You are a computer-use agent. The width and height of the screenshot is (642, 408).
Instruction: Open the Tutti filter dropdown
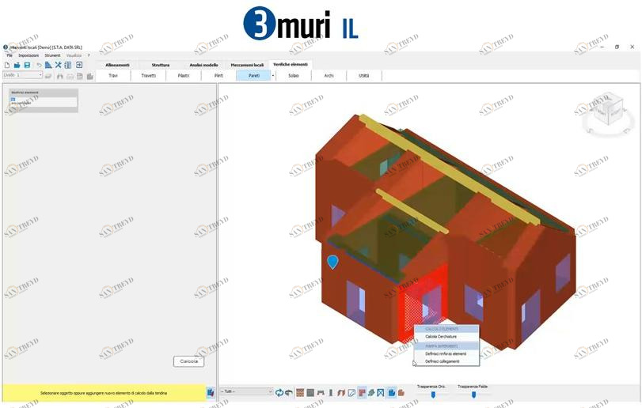(x=246, y=392)
